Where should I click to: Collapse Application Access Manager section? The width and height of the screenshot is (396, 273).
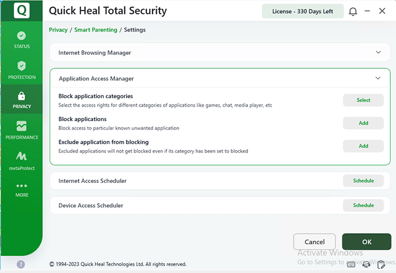[x=378, y=78]
